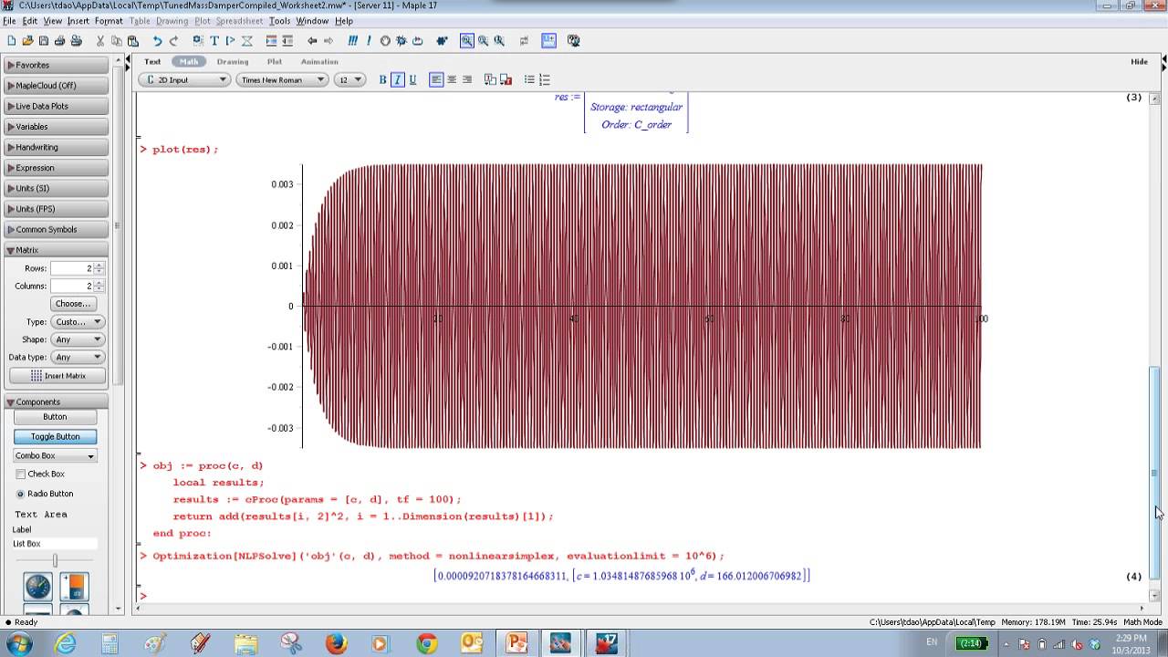Click the Matrix Choose... button
Screen dimensions: 1168x657
click(73, 303)
